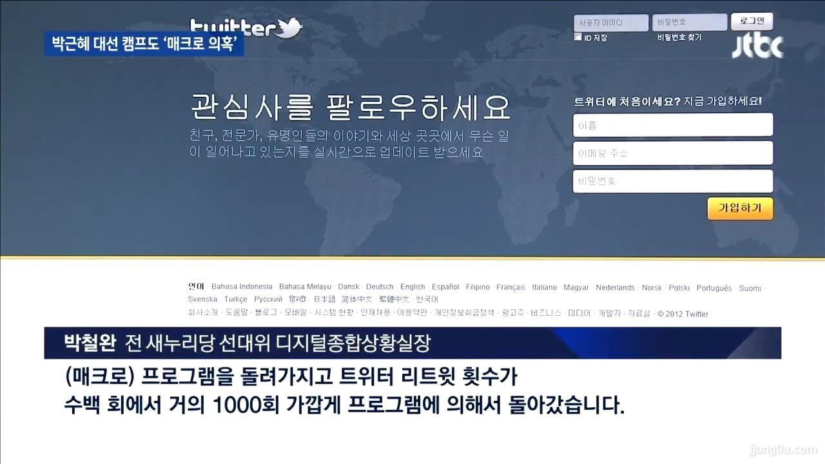The image size is (825, 464).
Task: Open the 시스템 현황 footer link
Action: (333, 313)
